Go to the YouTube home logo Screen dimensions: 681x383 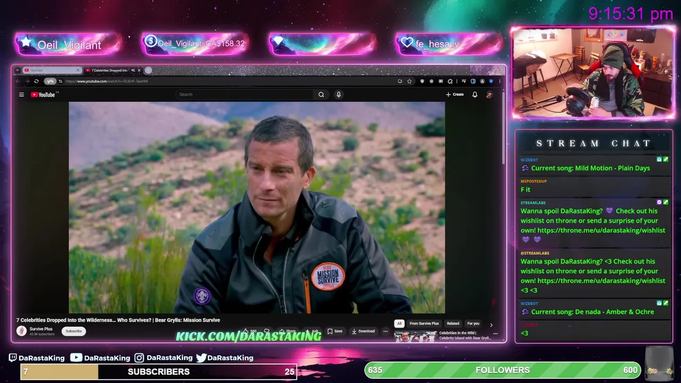tap(43, 95)
